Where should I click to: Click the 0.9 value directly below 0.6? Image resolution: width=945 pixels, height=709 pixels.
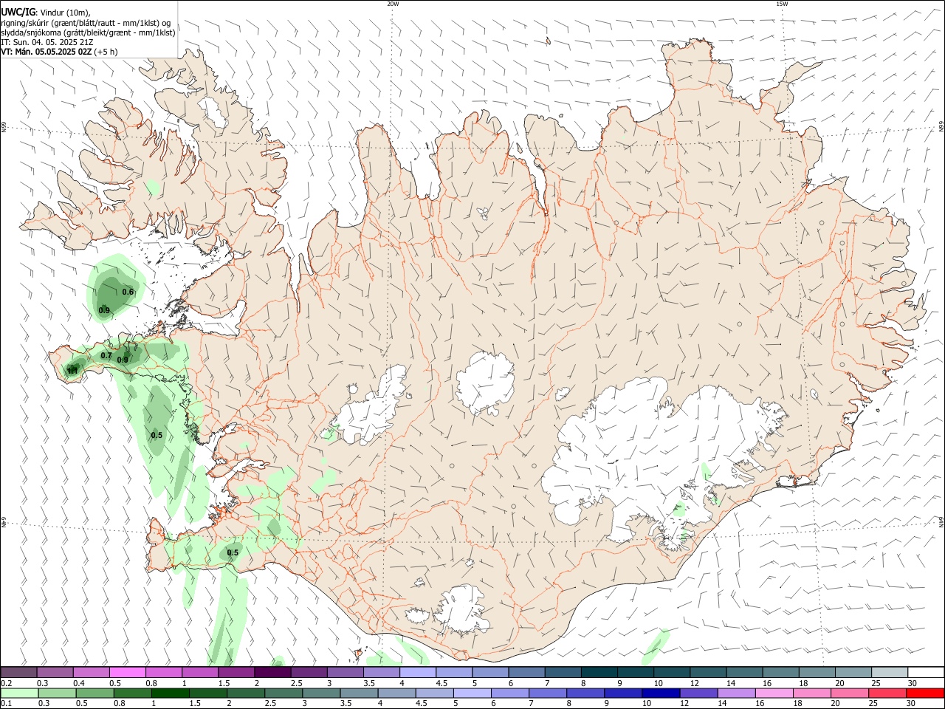coord(104,310)
